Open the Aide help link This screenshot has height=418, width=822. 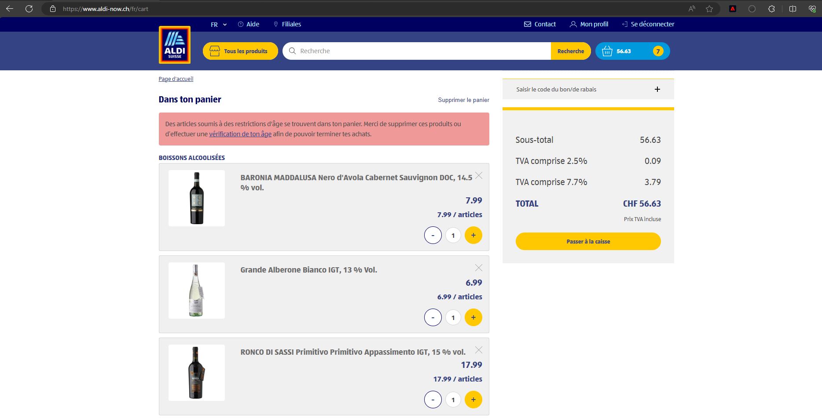pos(249,24)
